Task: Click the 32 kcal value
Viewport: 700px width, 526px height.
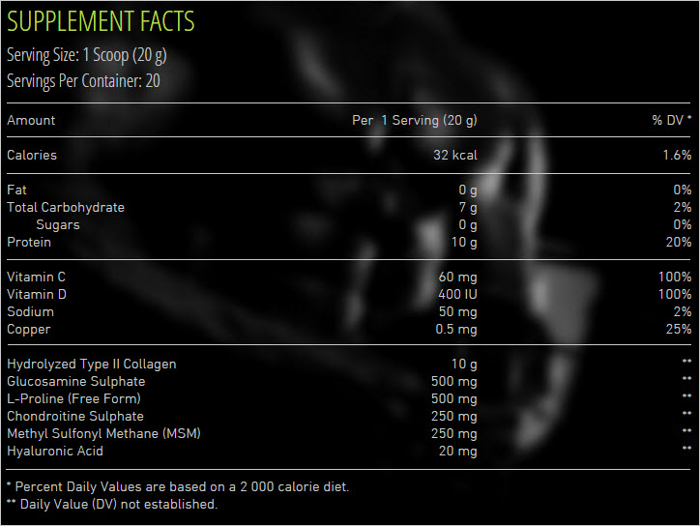Action: coord(454,156)
